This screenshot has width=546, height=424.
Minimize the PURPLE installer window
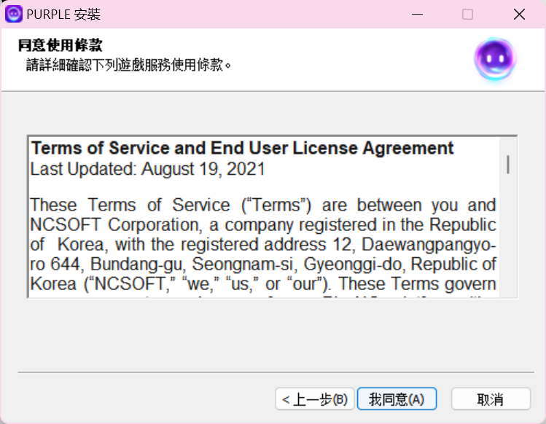tap(417, 15)
